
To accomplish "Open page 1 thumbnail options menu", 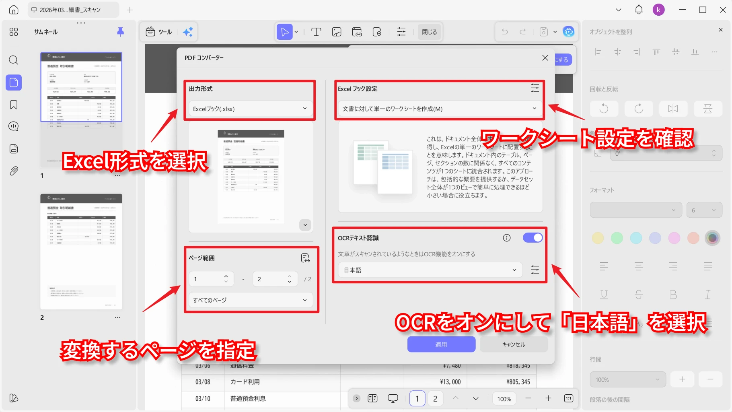I will pyautogui.click(x=117, y=175).
